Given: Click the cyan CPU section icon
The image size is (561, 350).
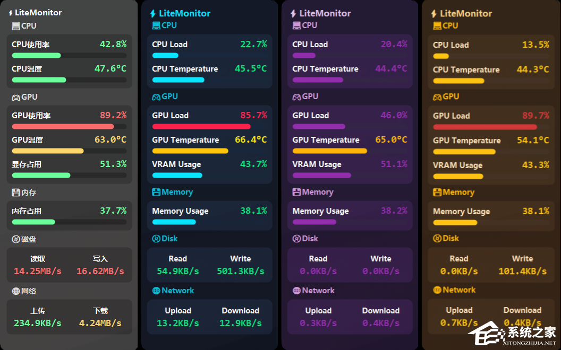Looking at the screenshot, I should click(156, 25).
